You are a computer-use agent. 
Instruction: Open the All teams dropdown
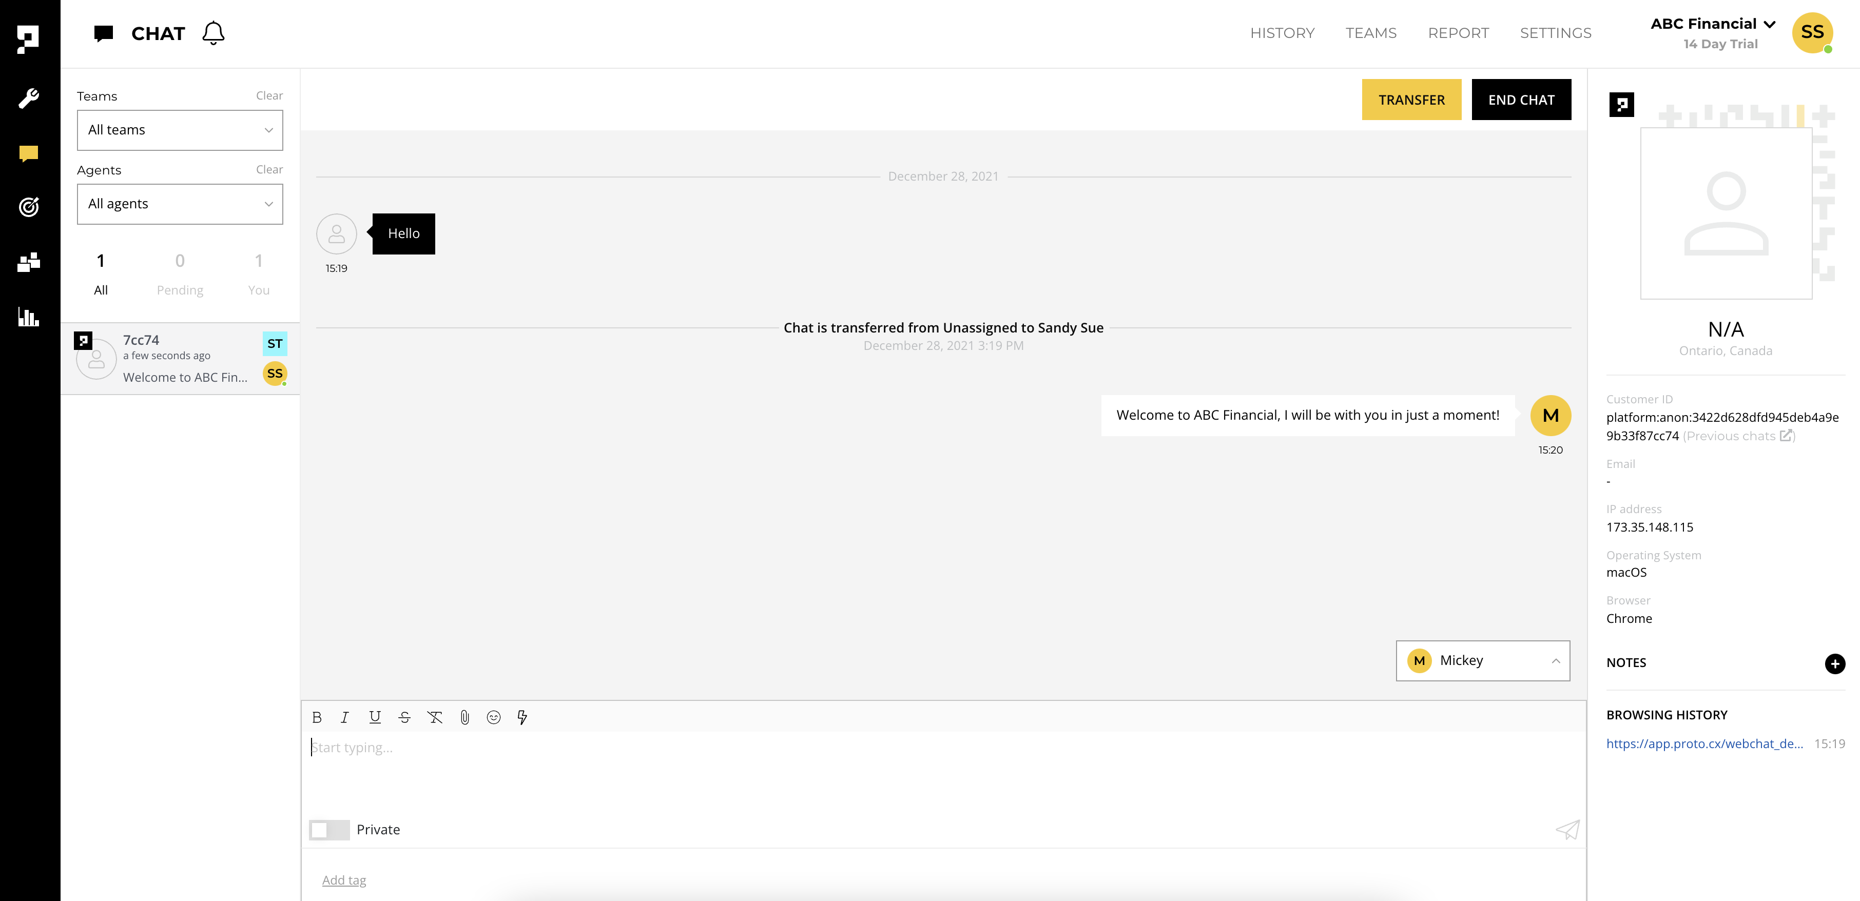[180, 130]
